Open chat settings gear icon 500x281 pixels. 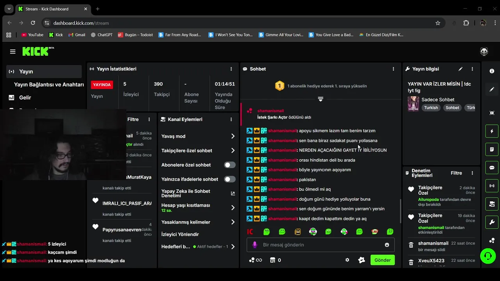347,260
